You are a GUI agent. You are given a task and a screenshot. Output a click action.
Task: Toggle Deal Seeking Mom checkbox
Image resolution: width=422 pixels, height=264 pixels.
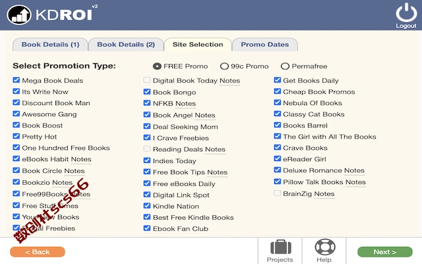tap(147, 126)
